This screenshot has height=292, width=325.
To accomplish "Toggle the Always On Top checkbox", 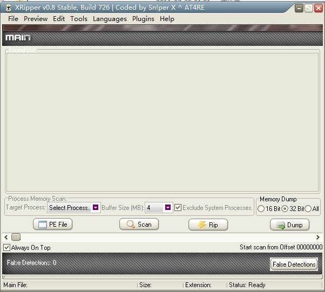I will click(x=7, y=248).
